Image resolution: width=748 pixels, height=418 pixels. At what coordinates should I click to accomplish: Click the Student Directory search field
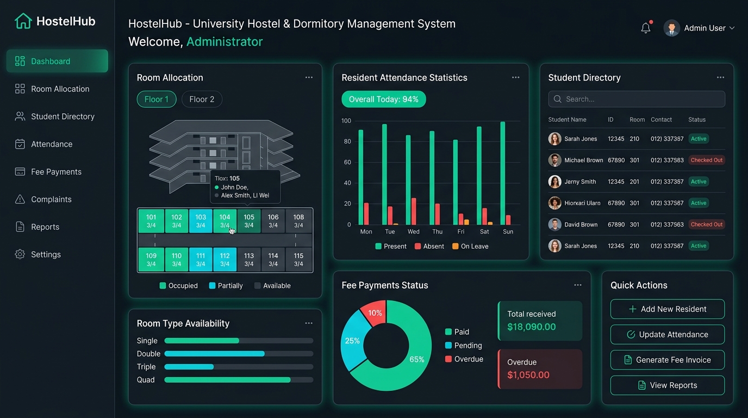pyautogui.click(x=637, y=99)
